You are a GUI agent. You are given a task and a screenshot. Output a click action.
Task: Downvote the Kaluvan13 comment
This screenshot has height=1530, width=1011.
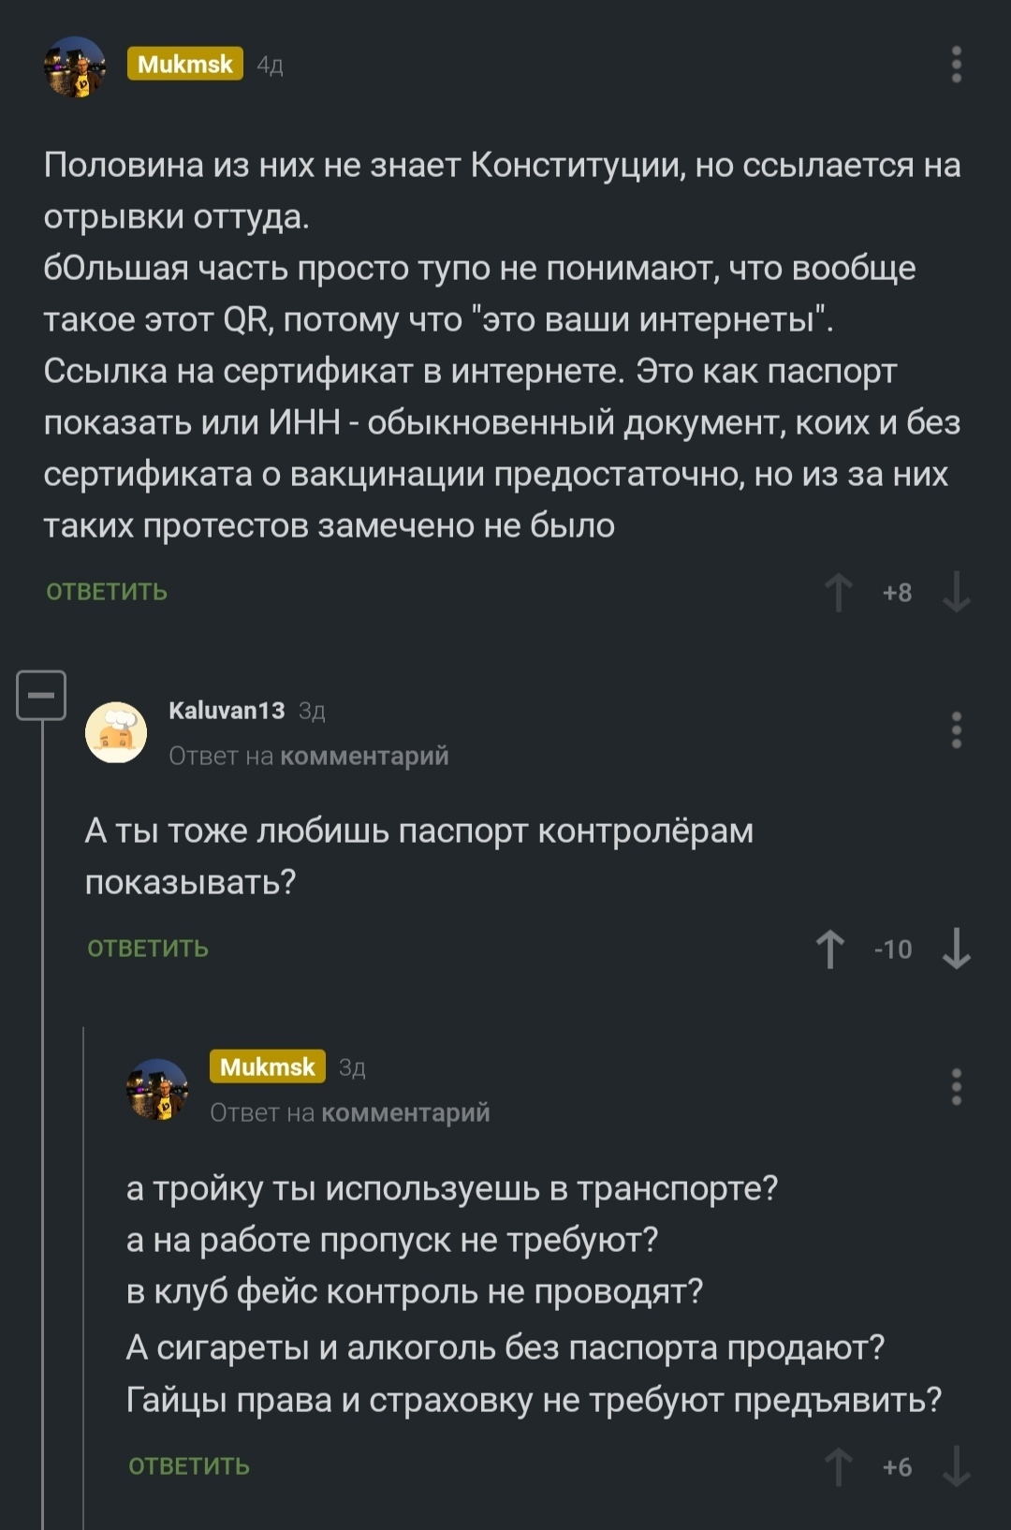pos(956,949)
